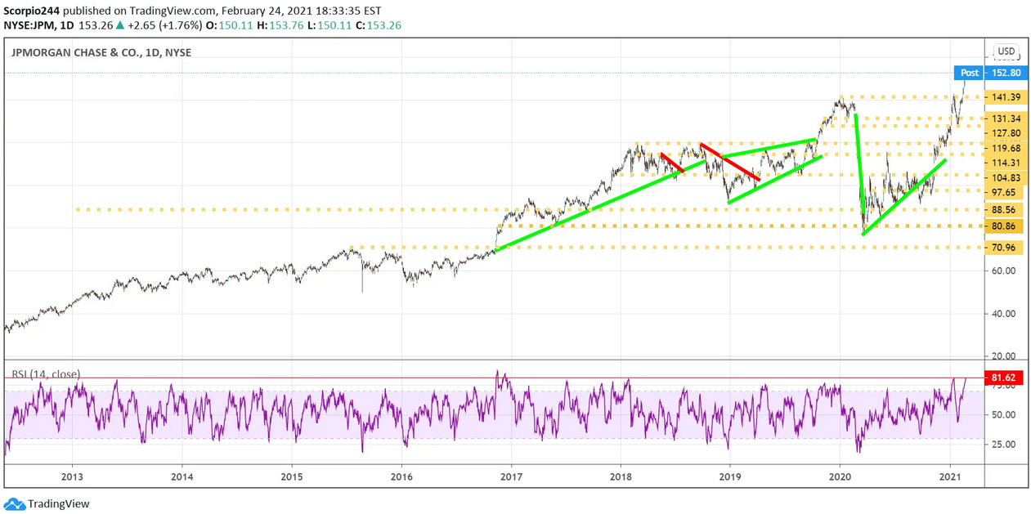Click the TradingView cloud logo icon
1031x514 pixels.
[x=14, y=504]
